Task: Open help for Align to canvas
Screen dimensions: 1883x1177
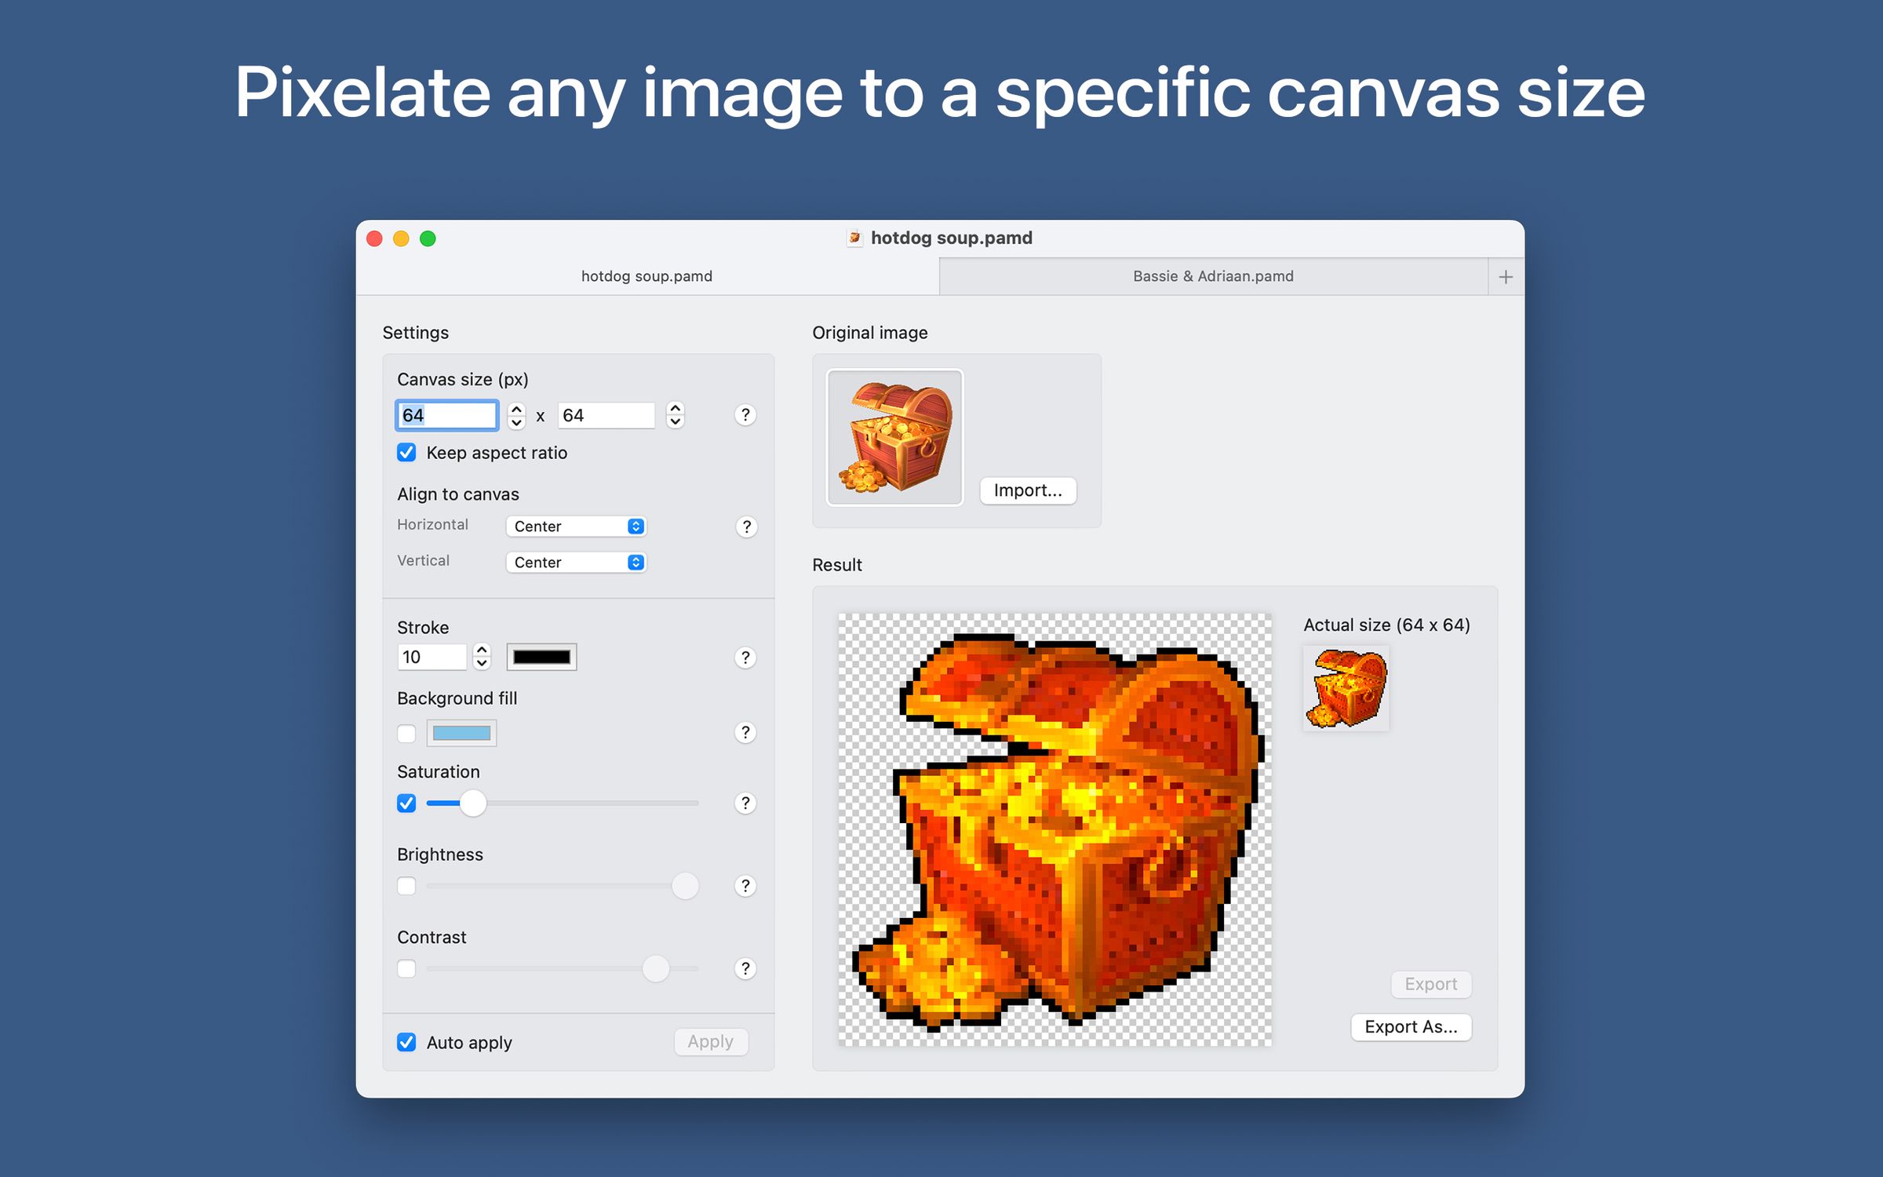Action: pyautogui.click(x=745, y=526)
